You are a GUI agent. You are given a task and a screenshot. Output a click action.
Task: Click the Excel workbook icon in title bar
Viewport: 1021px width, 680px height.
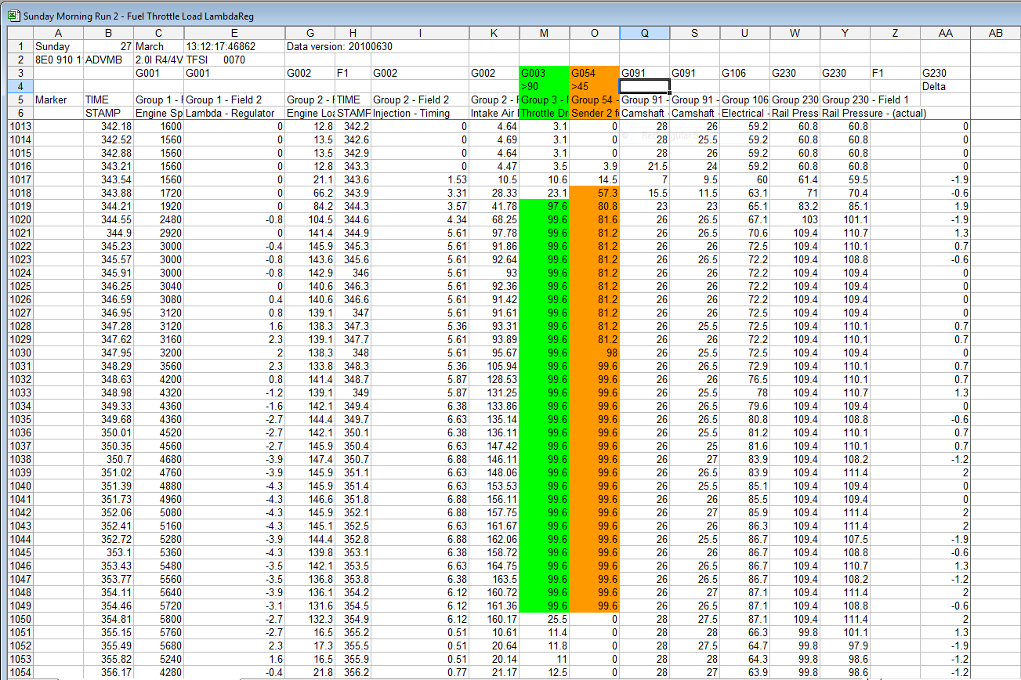point(13,16)
